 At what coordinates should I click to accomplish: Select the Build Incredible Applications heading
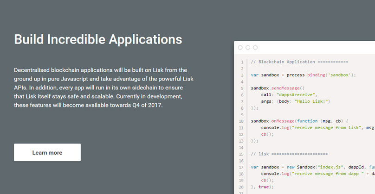[98, 39]
